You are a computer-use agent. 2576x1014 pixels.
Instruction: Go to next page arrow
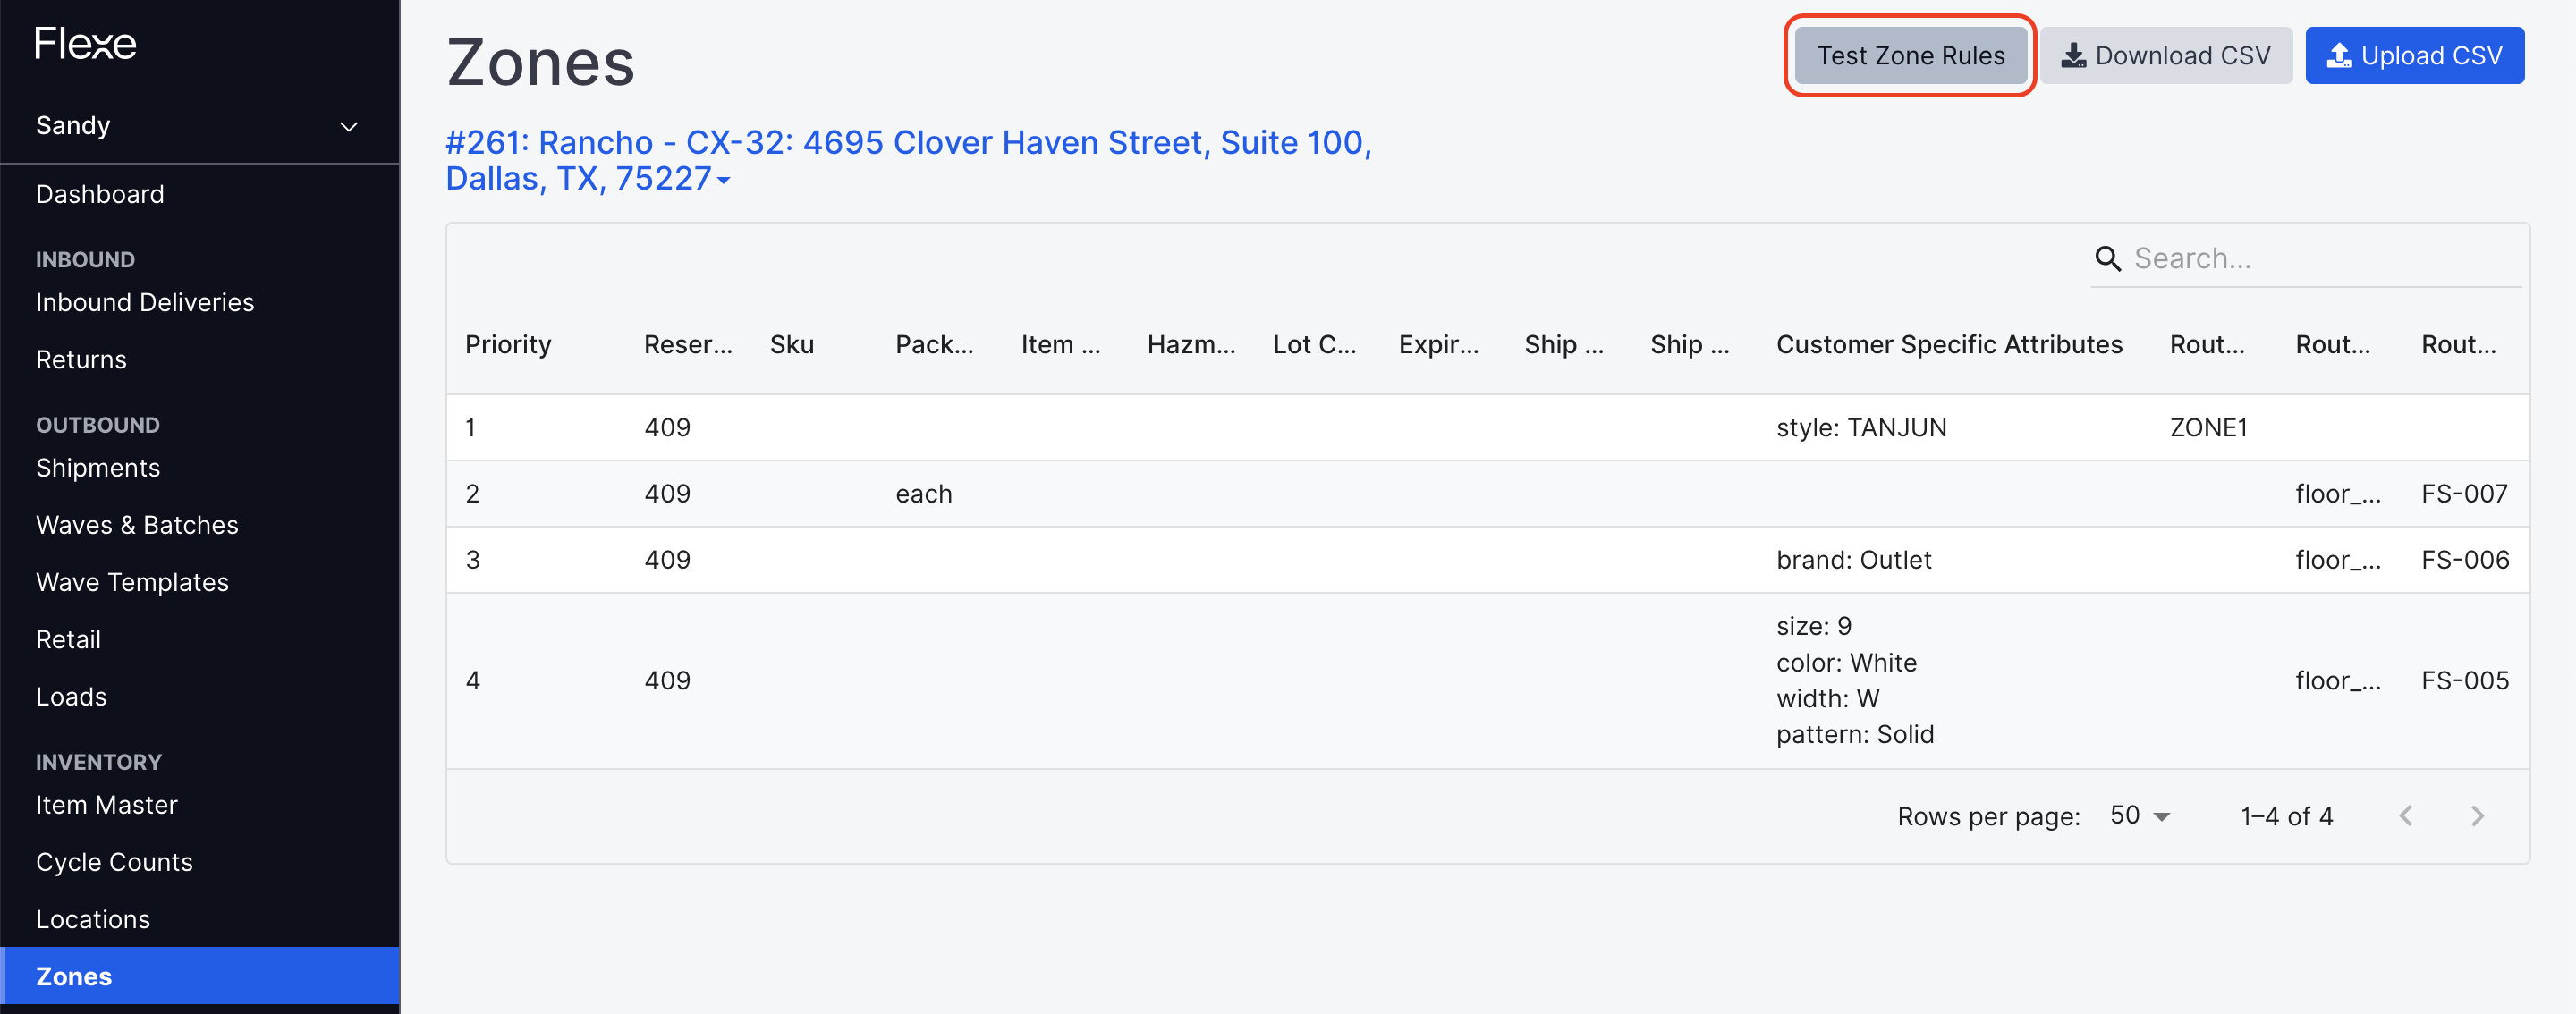click(2477, 816)
